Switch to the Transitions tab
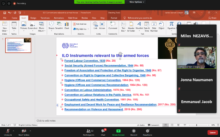This screenshot has width=220, height=137. coord(45,18)
